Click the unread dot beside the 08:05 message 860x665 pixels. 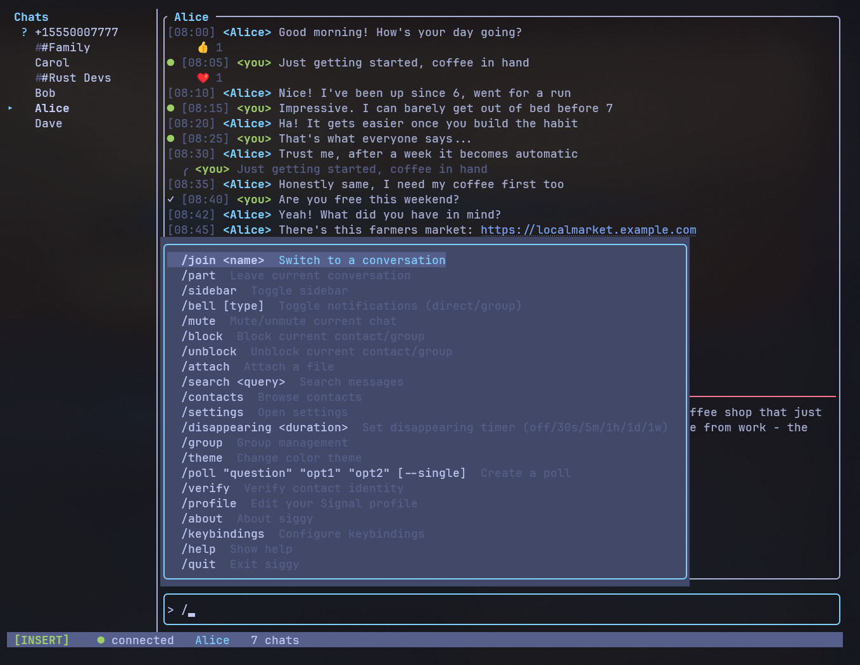click(x=170, y=62)
